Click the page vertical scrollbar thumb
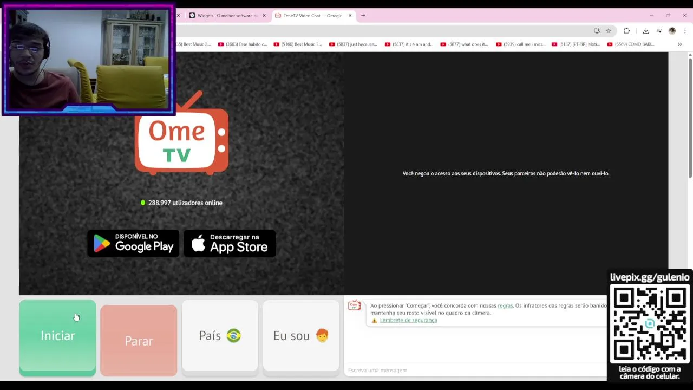 click(690, 117)
